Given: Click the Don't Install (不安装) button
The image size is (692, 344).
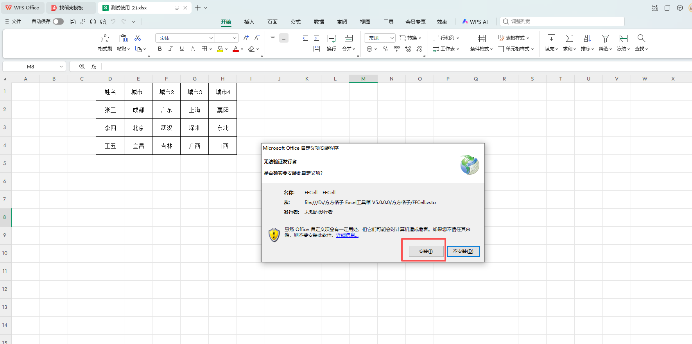Looking at the screenshot, I should [463, 251].
